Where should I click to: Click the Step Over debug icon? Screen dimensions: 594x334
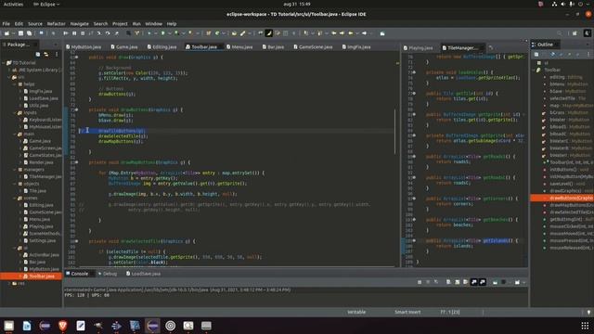pos(108,33)
